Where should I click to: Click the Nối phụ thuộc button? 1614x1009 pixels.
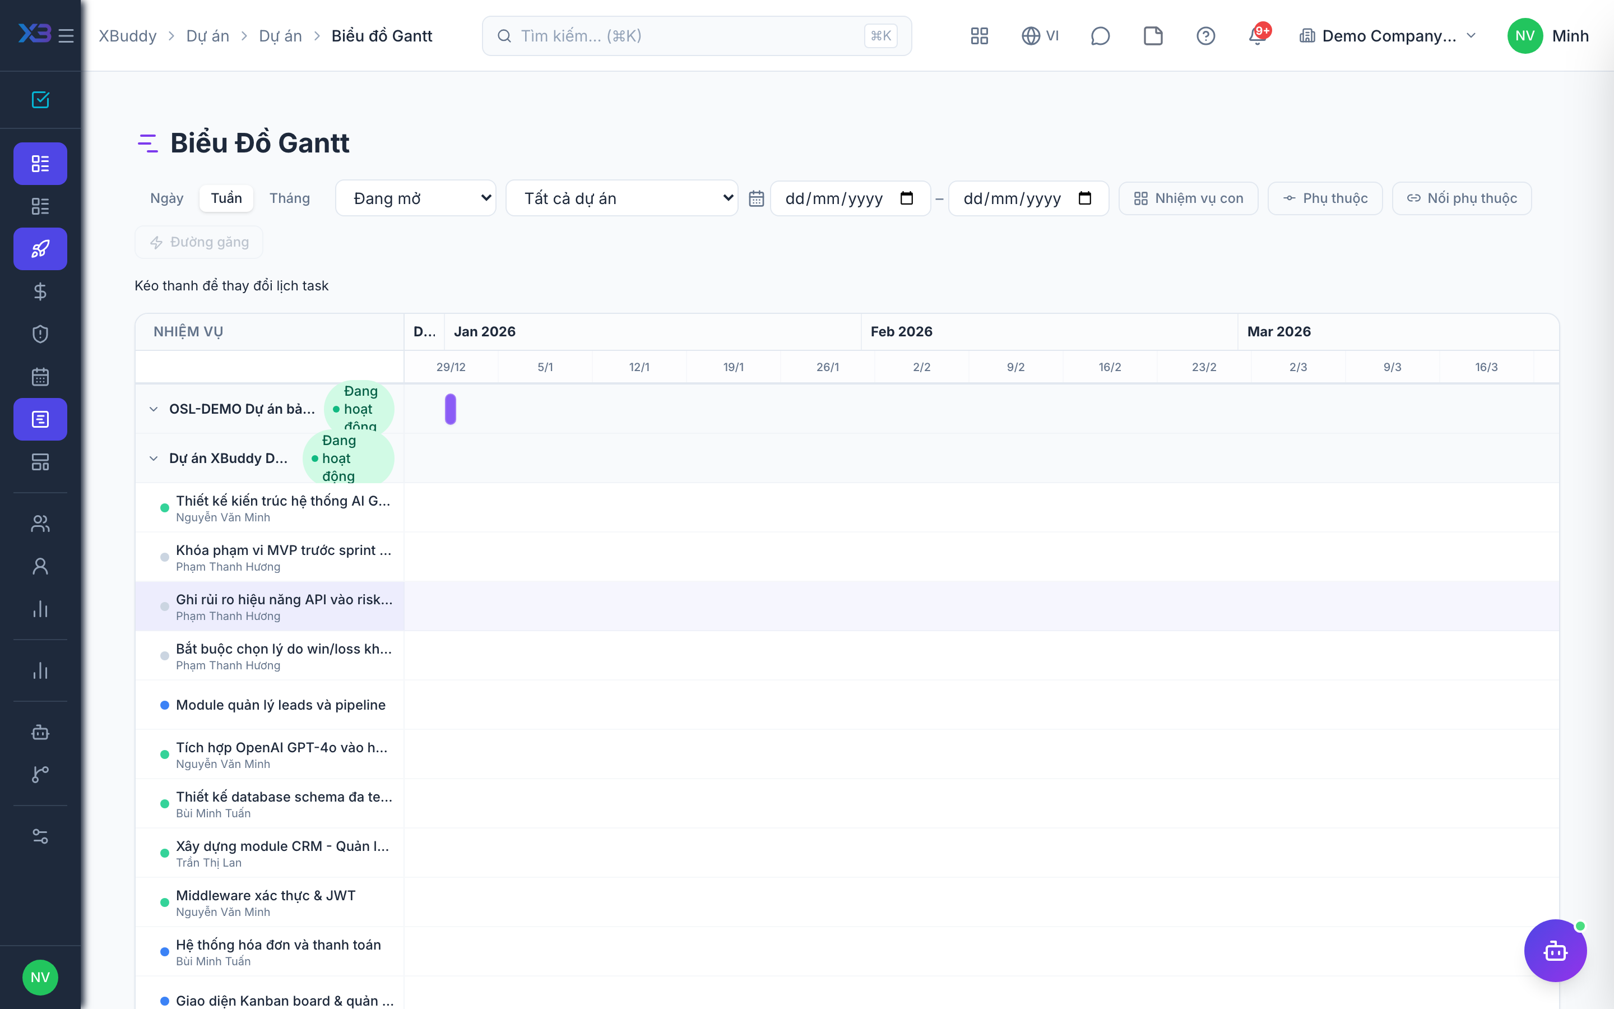coord(1461,198)
